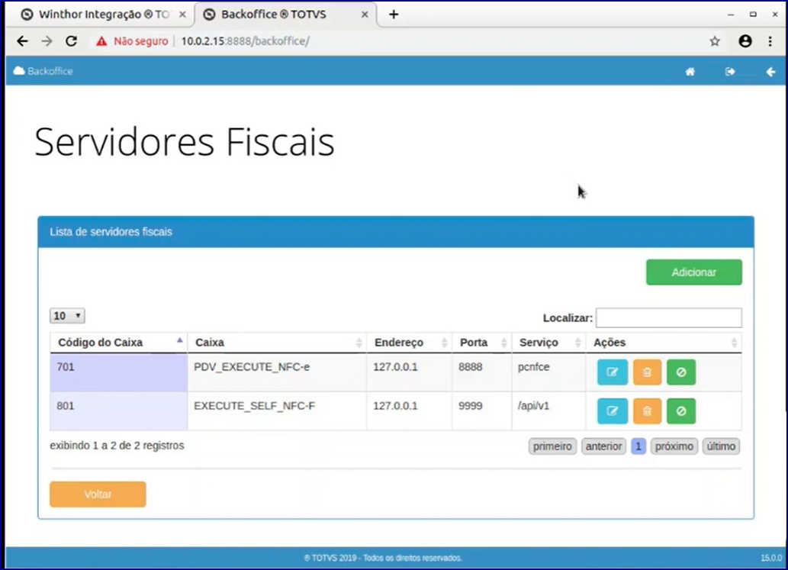
Task: Click green disable icon for row 801
Action: pyautogui.click(x=681, y=411)
